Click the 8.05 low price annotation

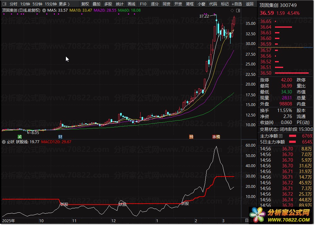[35, 133]
